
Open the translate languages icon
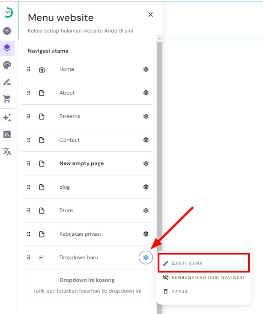pyautogui.click(x=7, y=151)
